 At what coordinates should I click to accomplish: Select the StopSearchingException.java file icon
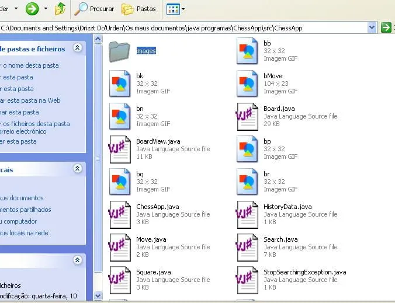[x=247, y=280]
